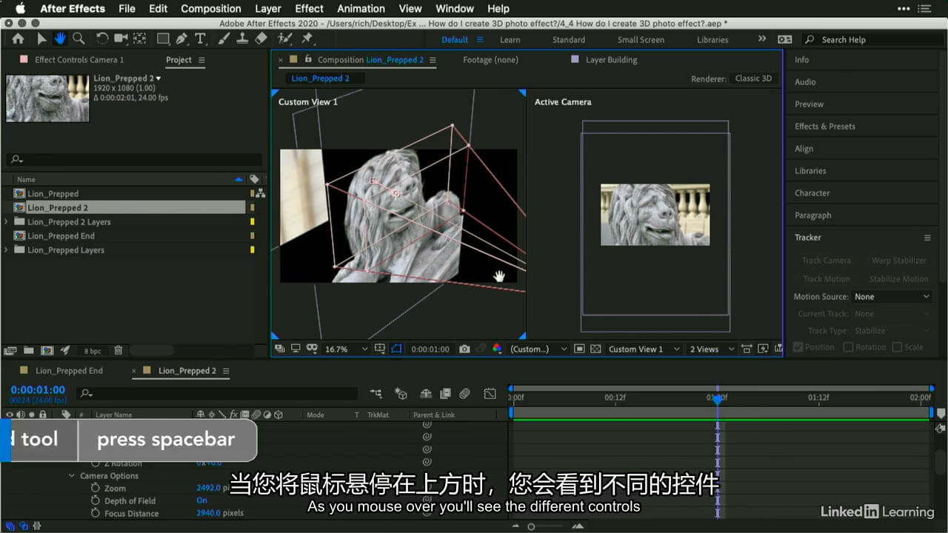The height and width of the screenshot is (533, 948).
Task: Open the 16.7% magnification dropdown
Action: (x=346, y=349)
